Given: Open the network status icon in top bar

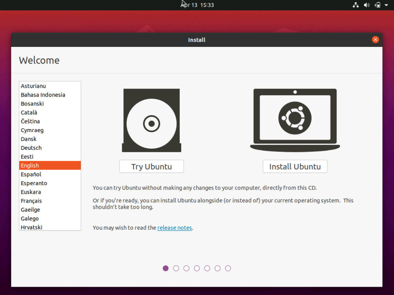Looking at the screenshot, I should [x=355, y=5].
